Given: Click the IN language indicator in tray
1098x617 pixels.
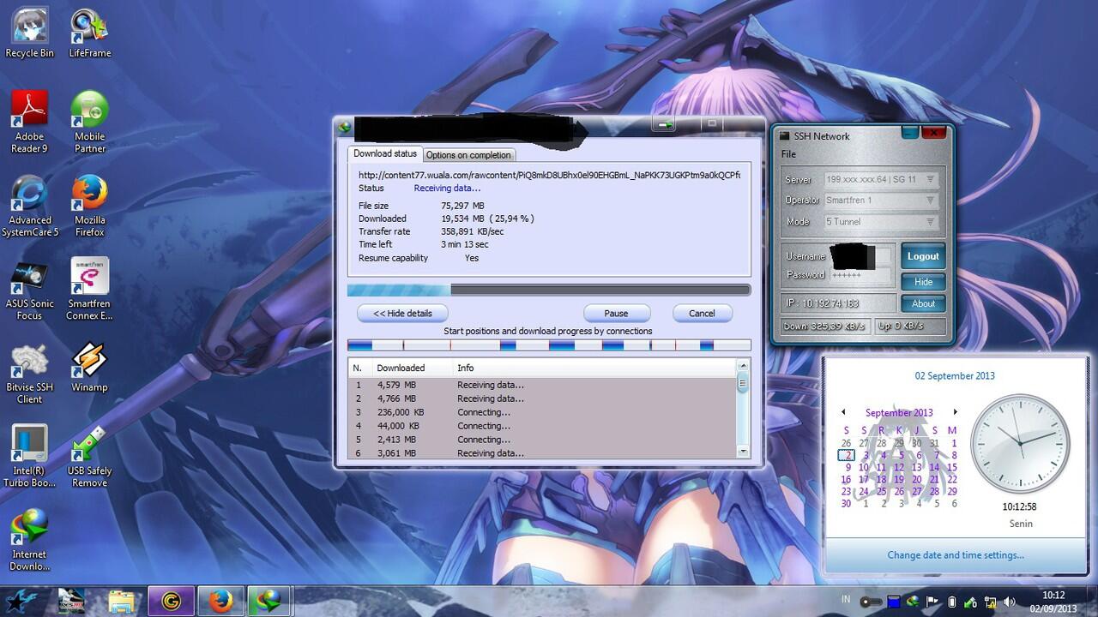Looking at the screenshot, I should coord(846,600).
